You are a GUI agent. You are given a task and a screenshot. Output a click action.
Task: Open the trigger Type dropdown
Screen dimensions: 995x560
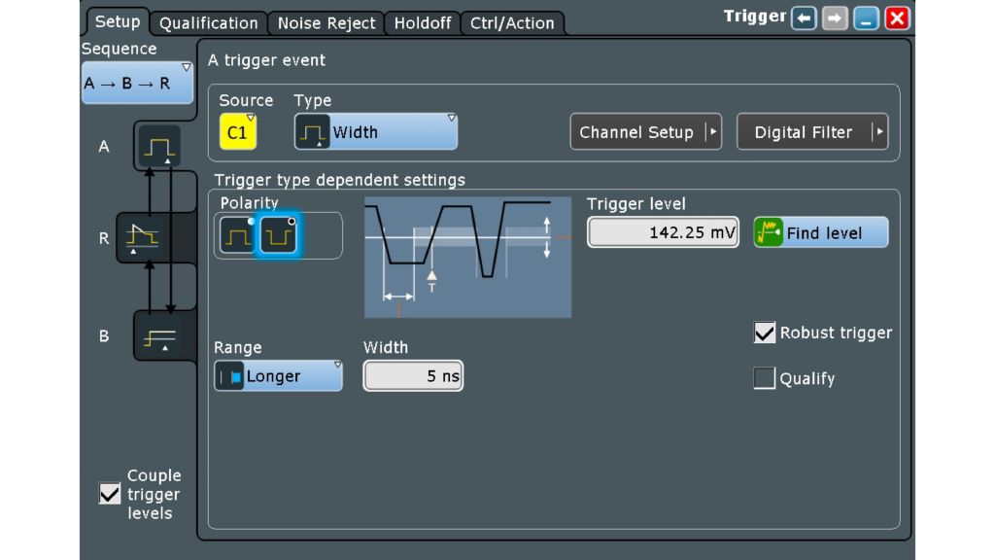tap(374, 131)
